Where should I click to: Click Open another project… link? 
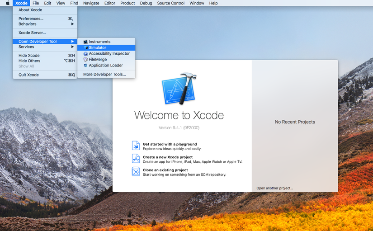click(275, 188)
